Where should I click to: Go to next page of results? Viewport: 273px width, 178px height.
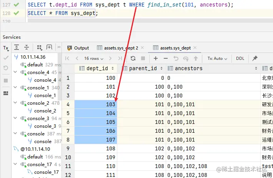pos(110,58)
